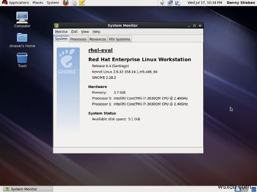
Task: Click the Hardware section heading
Action: (97, 87)
